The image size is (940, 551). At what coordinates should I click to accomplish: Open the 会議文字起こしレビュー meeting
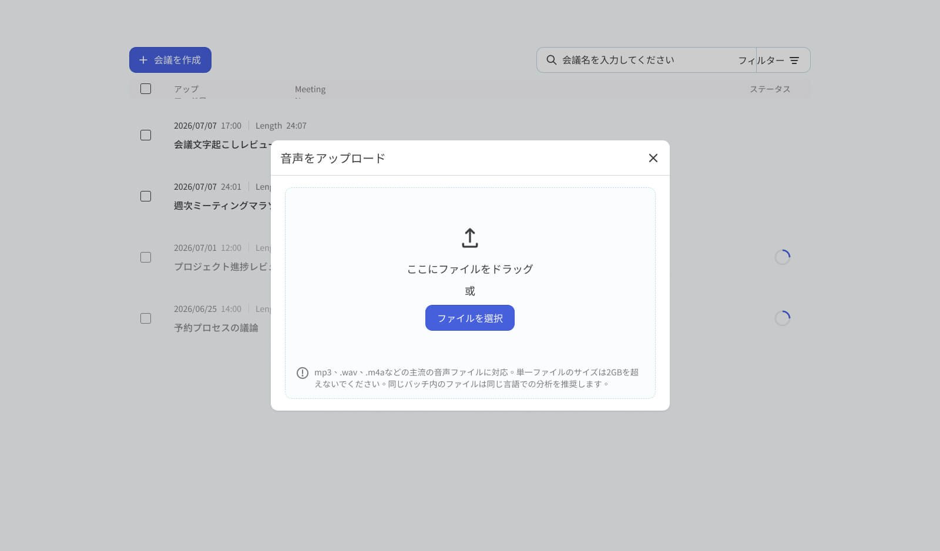click(x=222, y=145)
